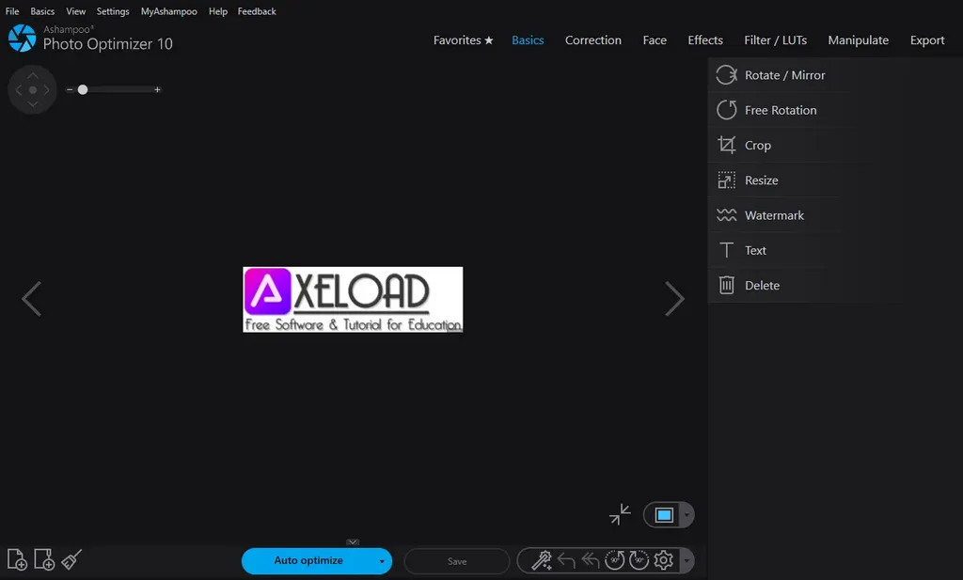Click the zoom plus button
Screen dimensions: 963x580
point(157,89)
